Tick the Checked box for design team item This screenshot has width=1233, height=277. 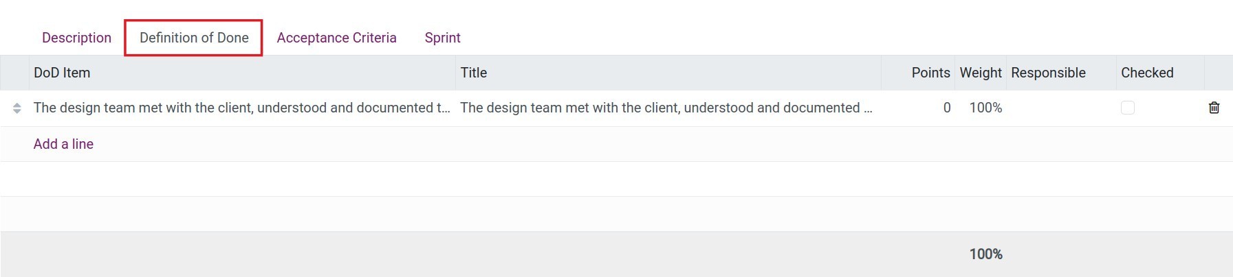pos(1127,108)
